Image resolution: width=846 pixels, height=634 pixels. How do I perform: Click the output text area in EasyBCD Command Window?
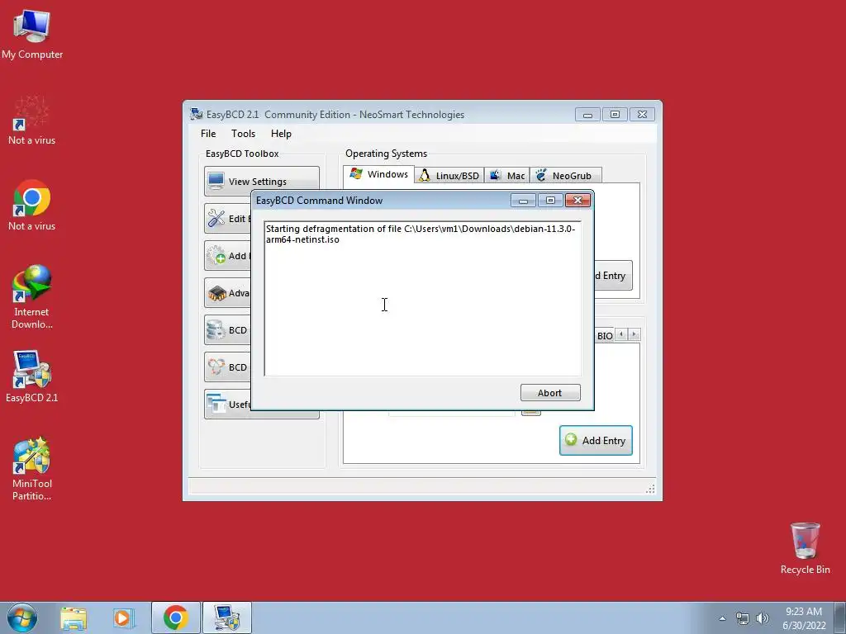coord(422,298)
